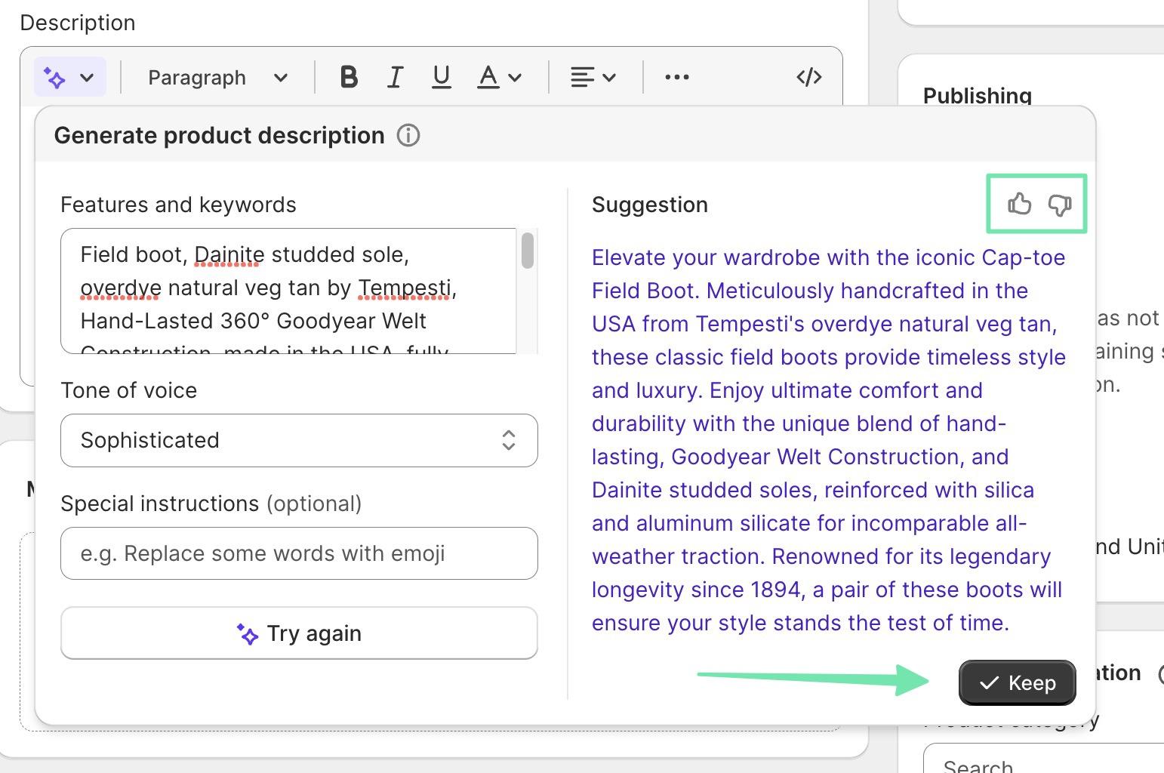Toggle bold formatting

click(348, 76)
